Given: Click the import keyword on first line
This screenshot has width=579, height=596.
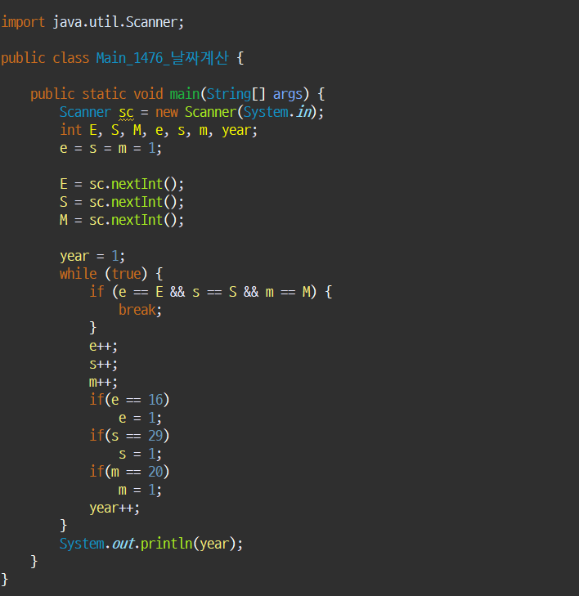Looking at the screenshot, I should point(23,22).
